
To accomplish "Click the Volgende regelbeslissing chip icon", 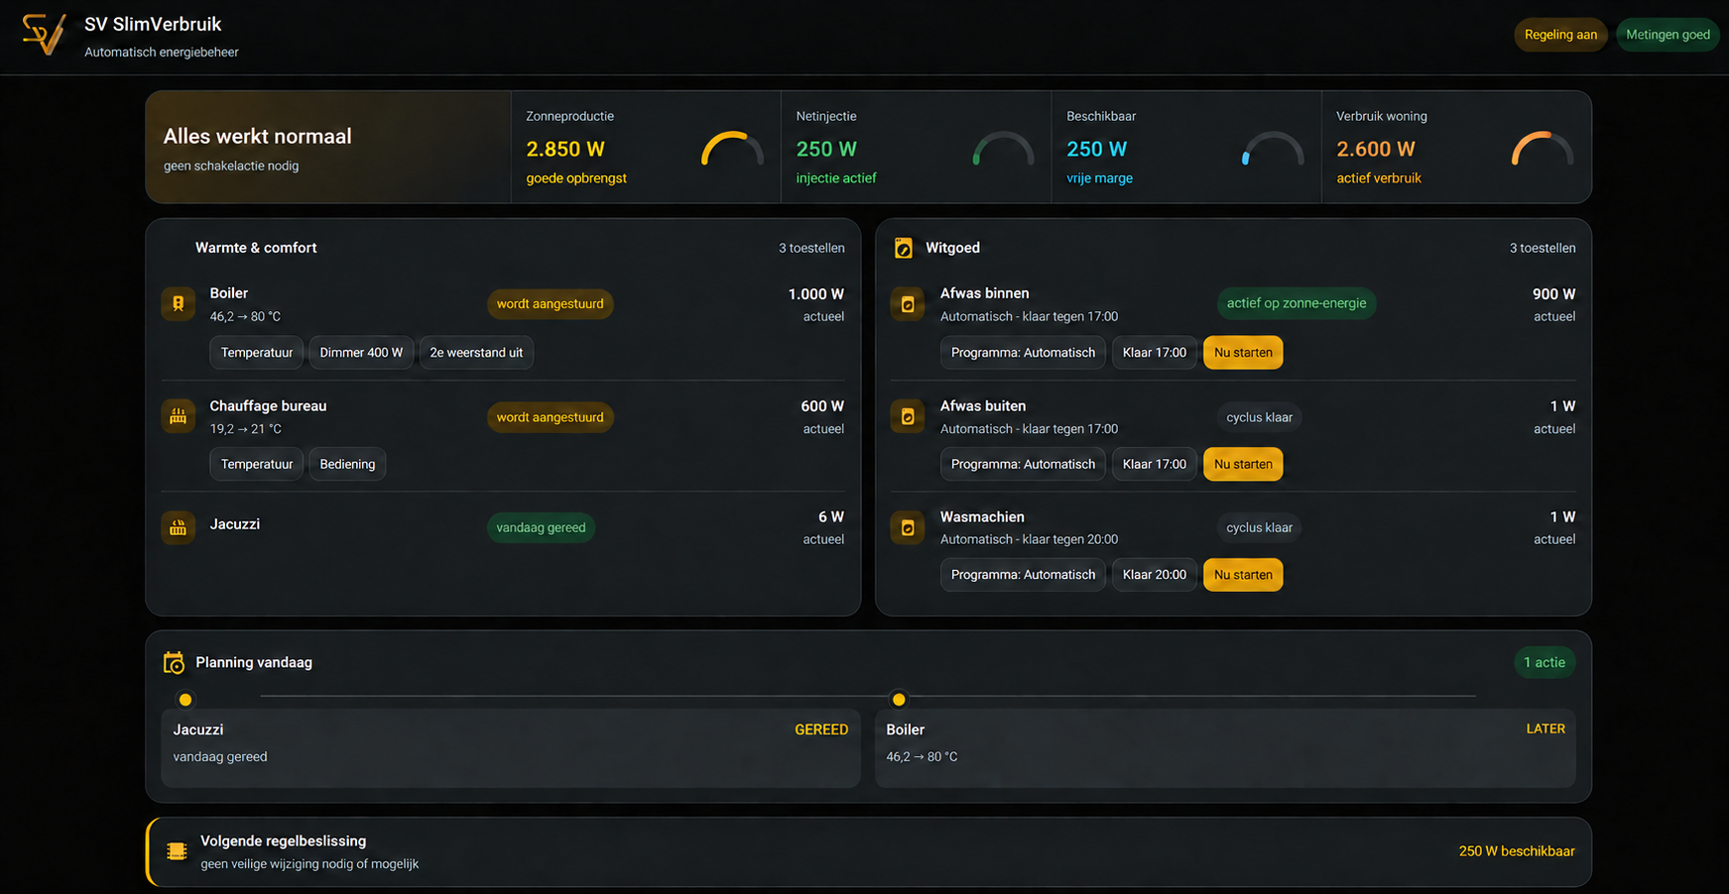I will coord(177,851).
